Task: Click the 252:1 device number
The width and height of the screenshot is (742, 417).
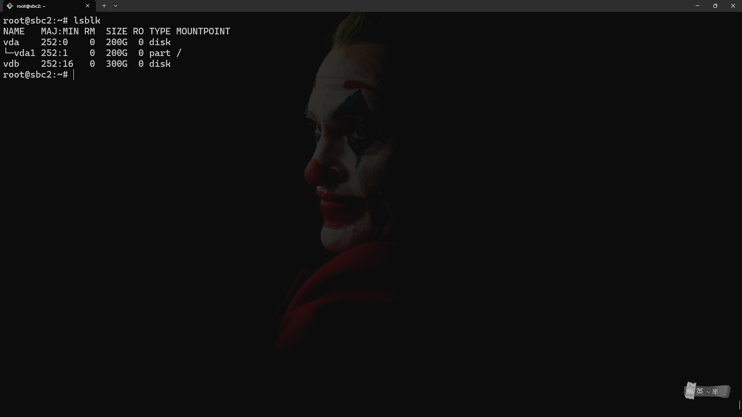Action: click(54, 53)
